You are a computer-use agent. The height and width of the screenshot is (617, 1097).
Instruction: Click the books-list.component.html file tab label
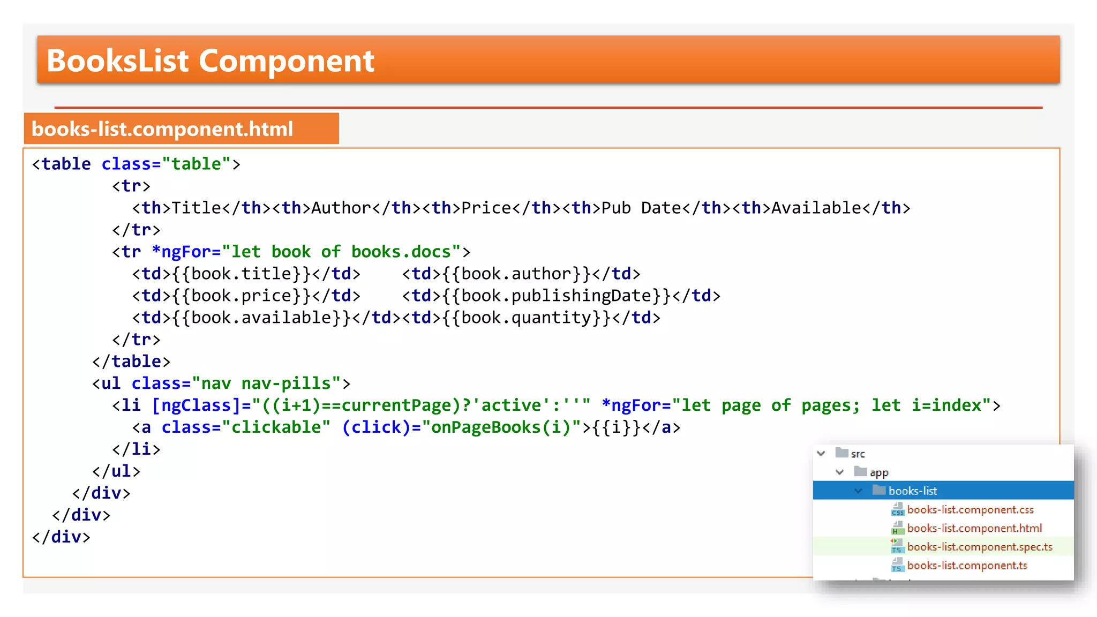point(181,129)
